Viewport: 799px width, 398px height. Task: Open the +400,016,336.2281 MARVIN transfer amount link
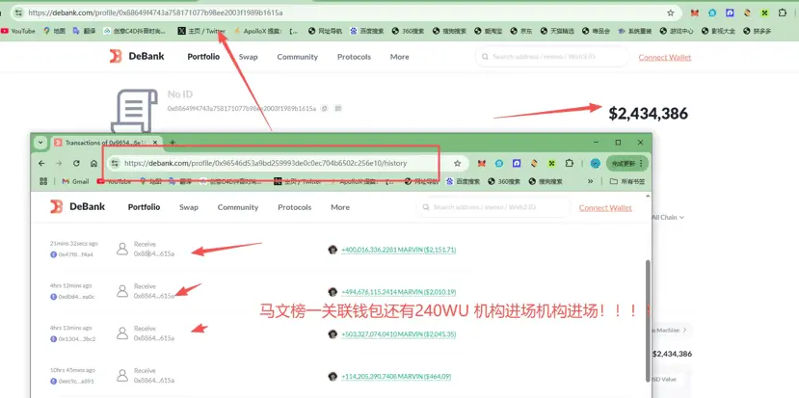(x=398, y=250)
